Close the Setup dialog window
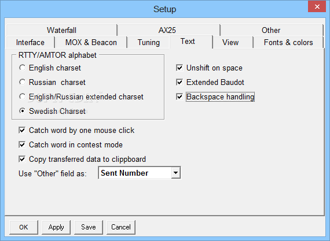The width and height of the screenshot is (330, 241). (x=317, y=6)
